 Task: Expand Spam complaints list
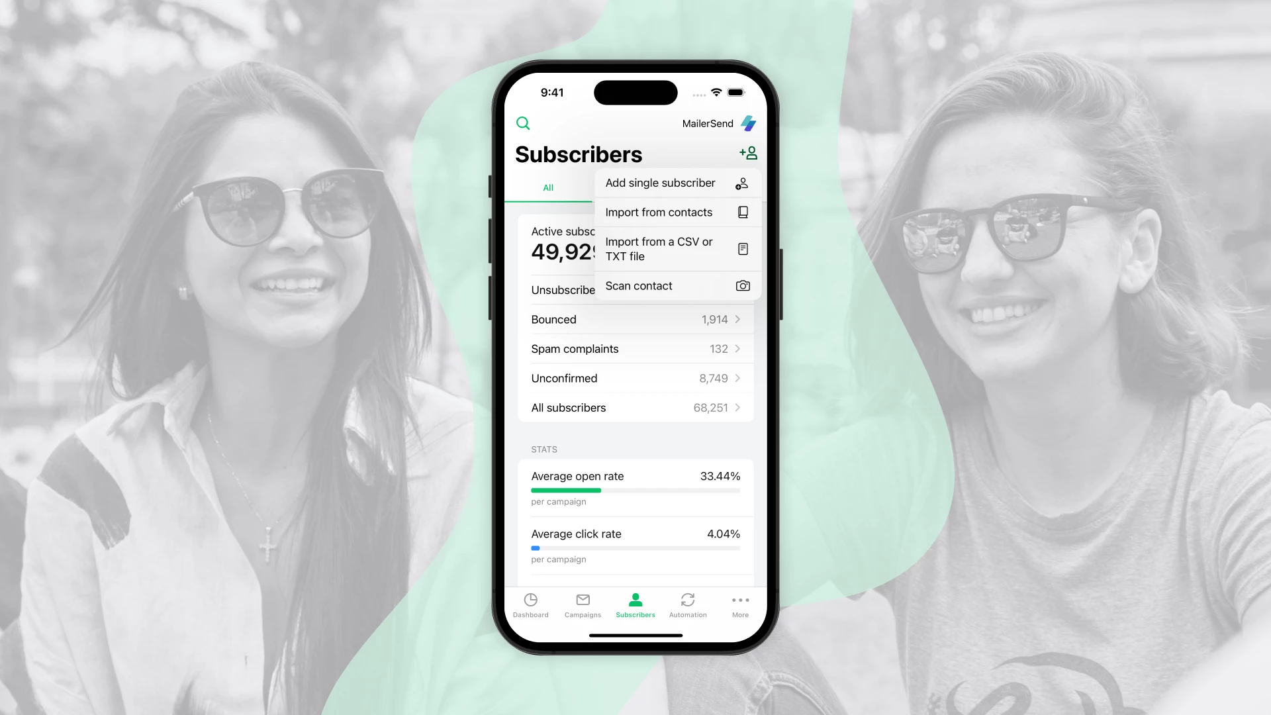coord(737,348)
